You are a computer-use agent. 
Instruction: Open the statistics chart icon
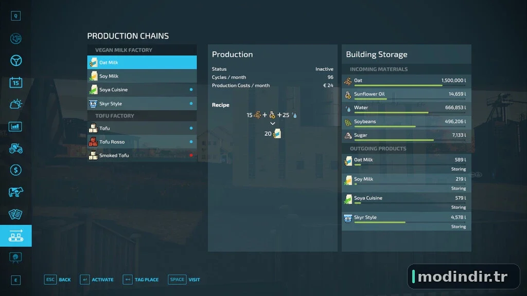point(16,126)
